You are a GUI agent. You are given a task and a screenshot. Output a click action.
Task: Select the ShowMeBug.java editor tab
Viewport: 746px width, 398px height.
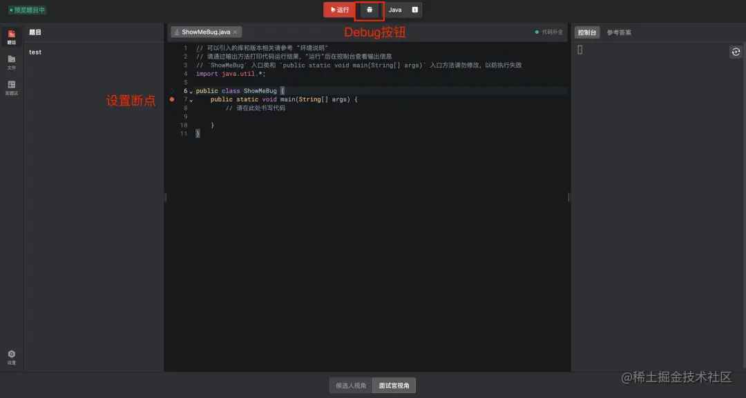tap(206, 32)
